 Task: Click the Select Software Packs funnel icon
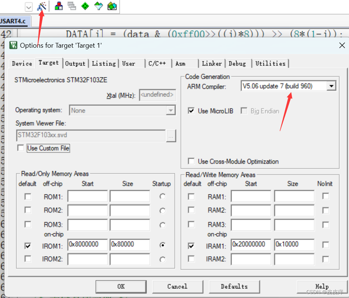pos(98,6)
